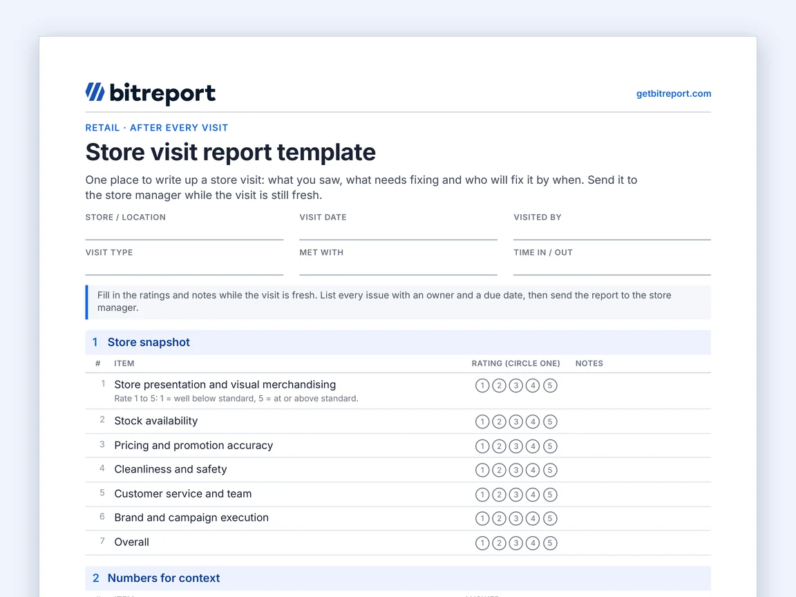Click the Store visit report template title
Viewport: 796px width, 597px height.
click(x=231, y=152)
